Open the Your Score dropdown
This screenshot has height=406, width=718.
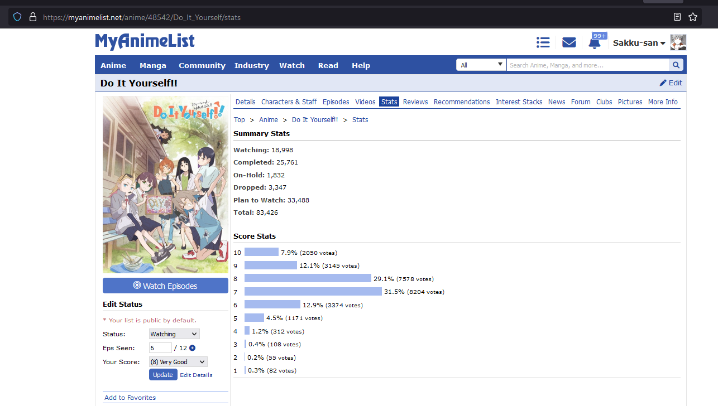178,362
